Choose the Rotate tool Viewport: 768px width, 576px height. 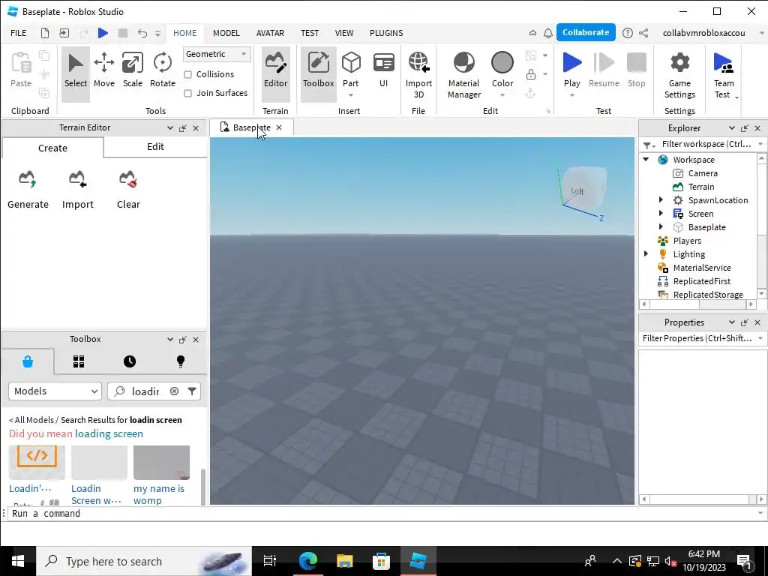pyautogui.click(x=162, y=70)
